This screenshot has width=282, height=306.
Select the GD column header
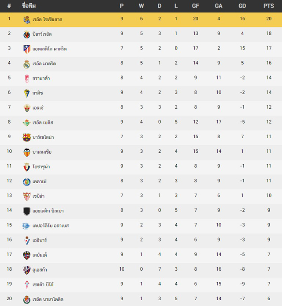click(x=242, y=6)
